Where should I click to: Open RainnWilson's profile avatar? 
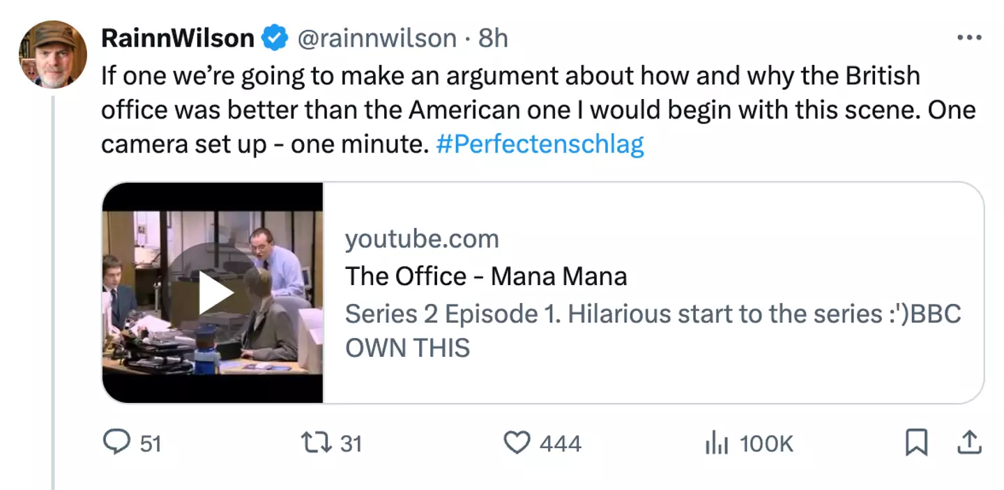click(52, 54)
